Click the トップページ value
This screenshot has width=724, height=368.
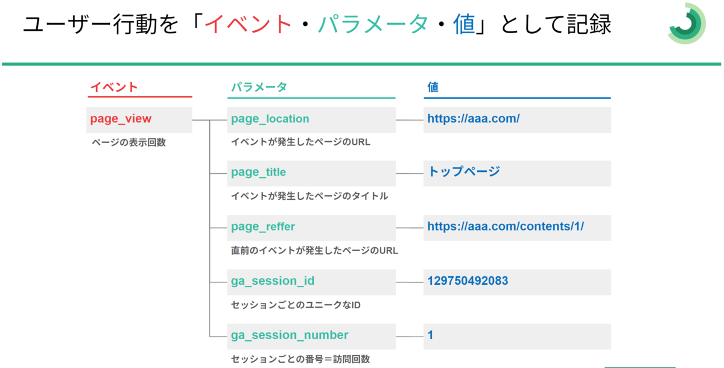(x=517, y=173)
